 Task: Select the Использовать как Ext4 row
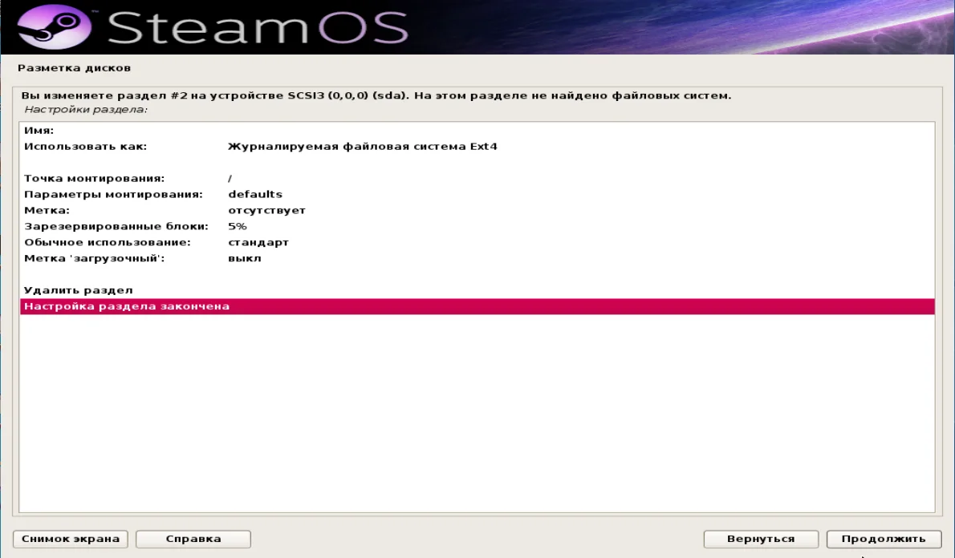[x=477, y=146]
